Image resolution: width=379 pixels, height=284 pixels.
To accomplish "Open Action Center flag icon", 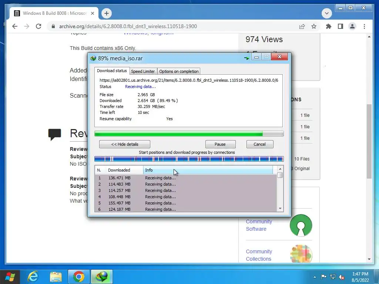I will [x=323, y=277].
